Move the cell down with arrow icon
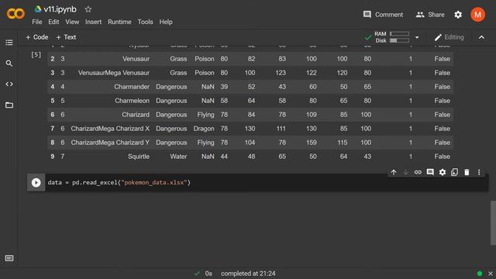Image resolution: width=496 pixels, height=279 pixels. (405, 172)
